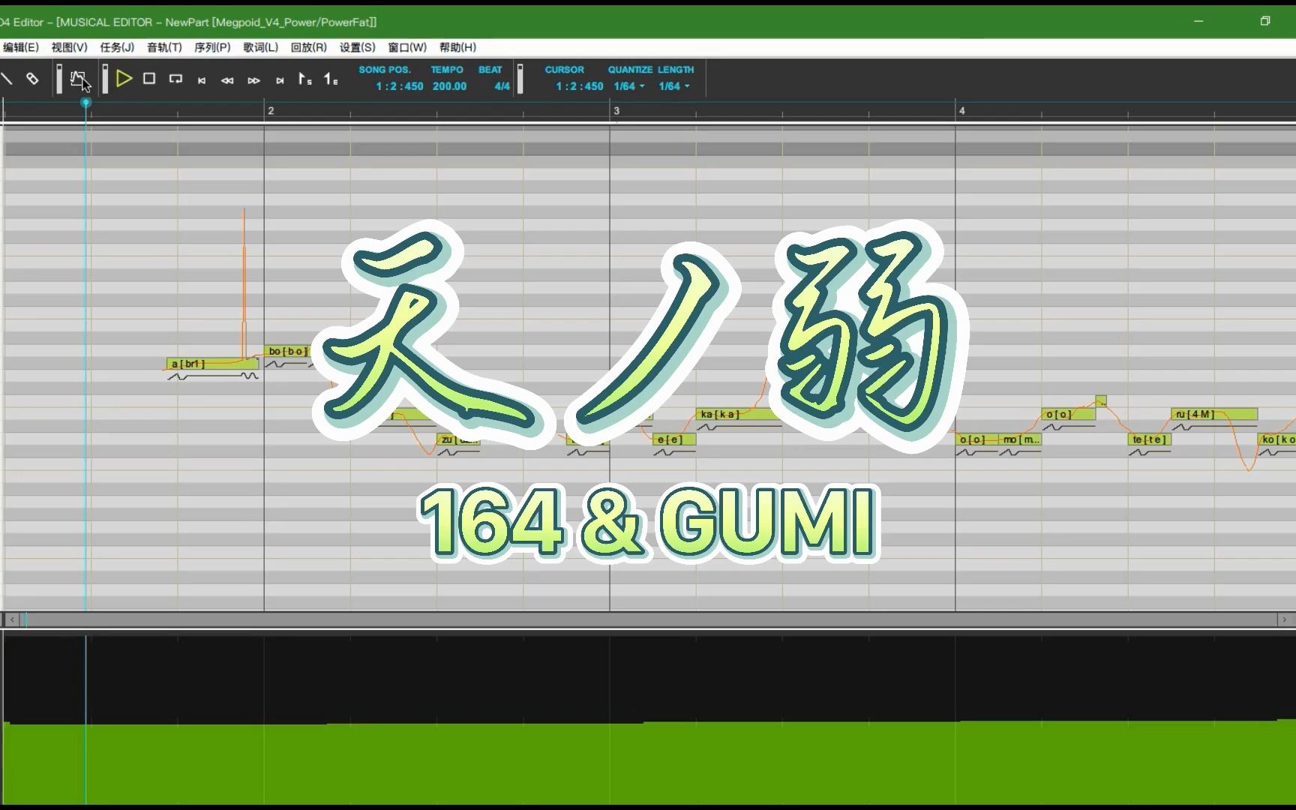Click measure 3 on the ruler
Image resolution: width=1296 pixels, height=810 pixels.
(x=616, y=111)
